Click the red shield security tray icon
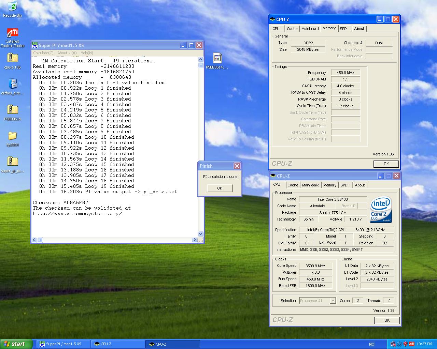Viewport: 437px width, 349px height. [x=405, y=344]
